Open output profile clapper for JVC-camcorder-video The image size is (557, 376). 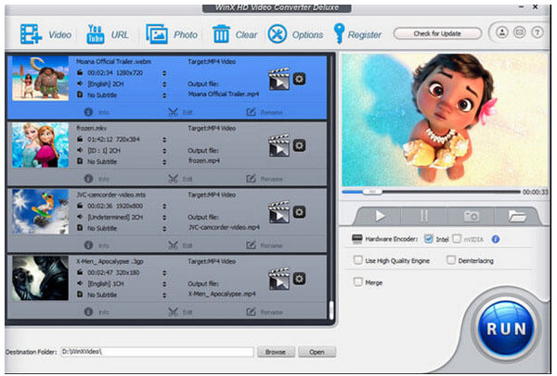(x=278, y=212)
